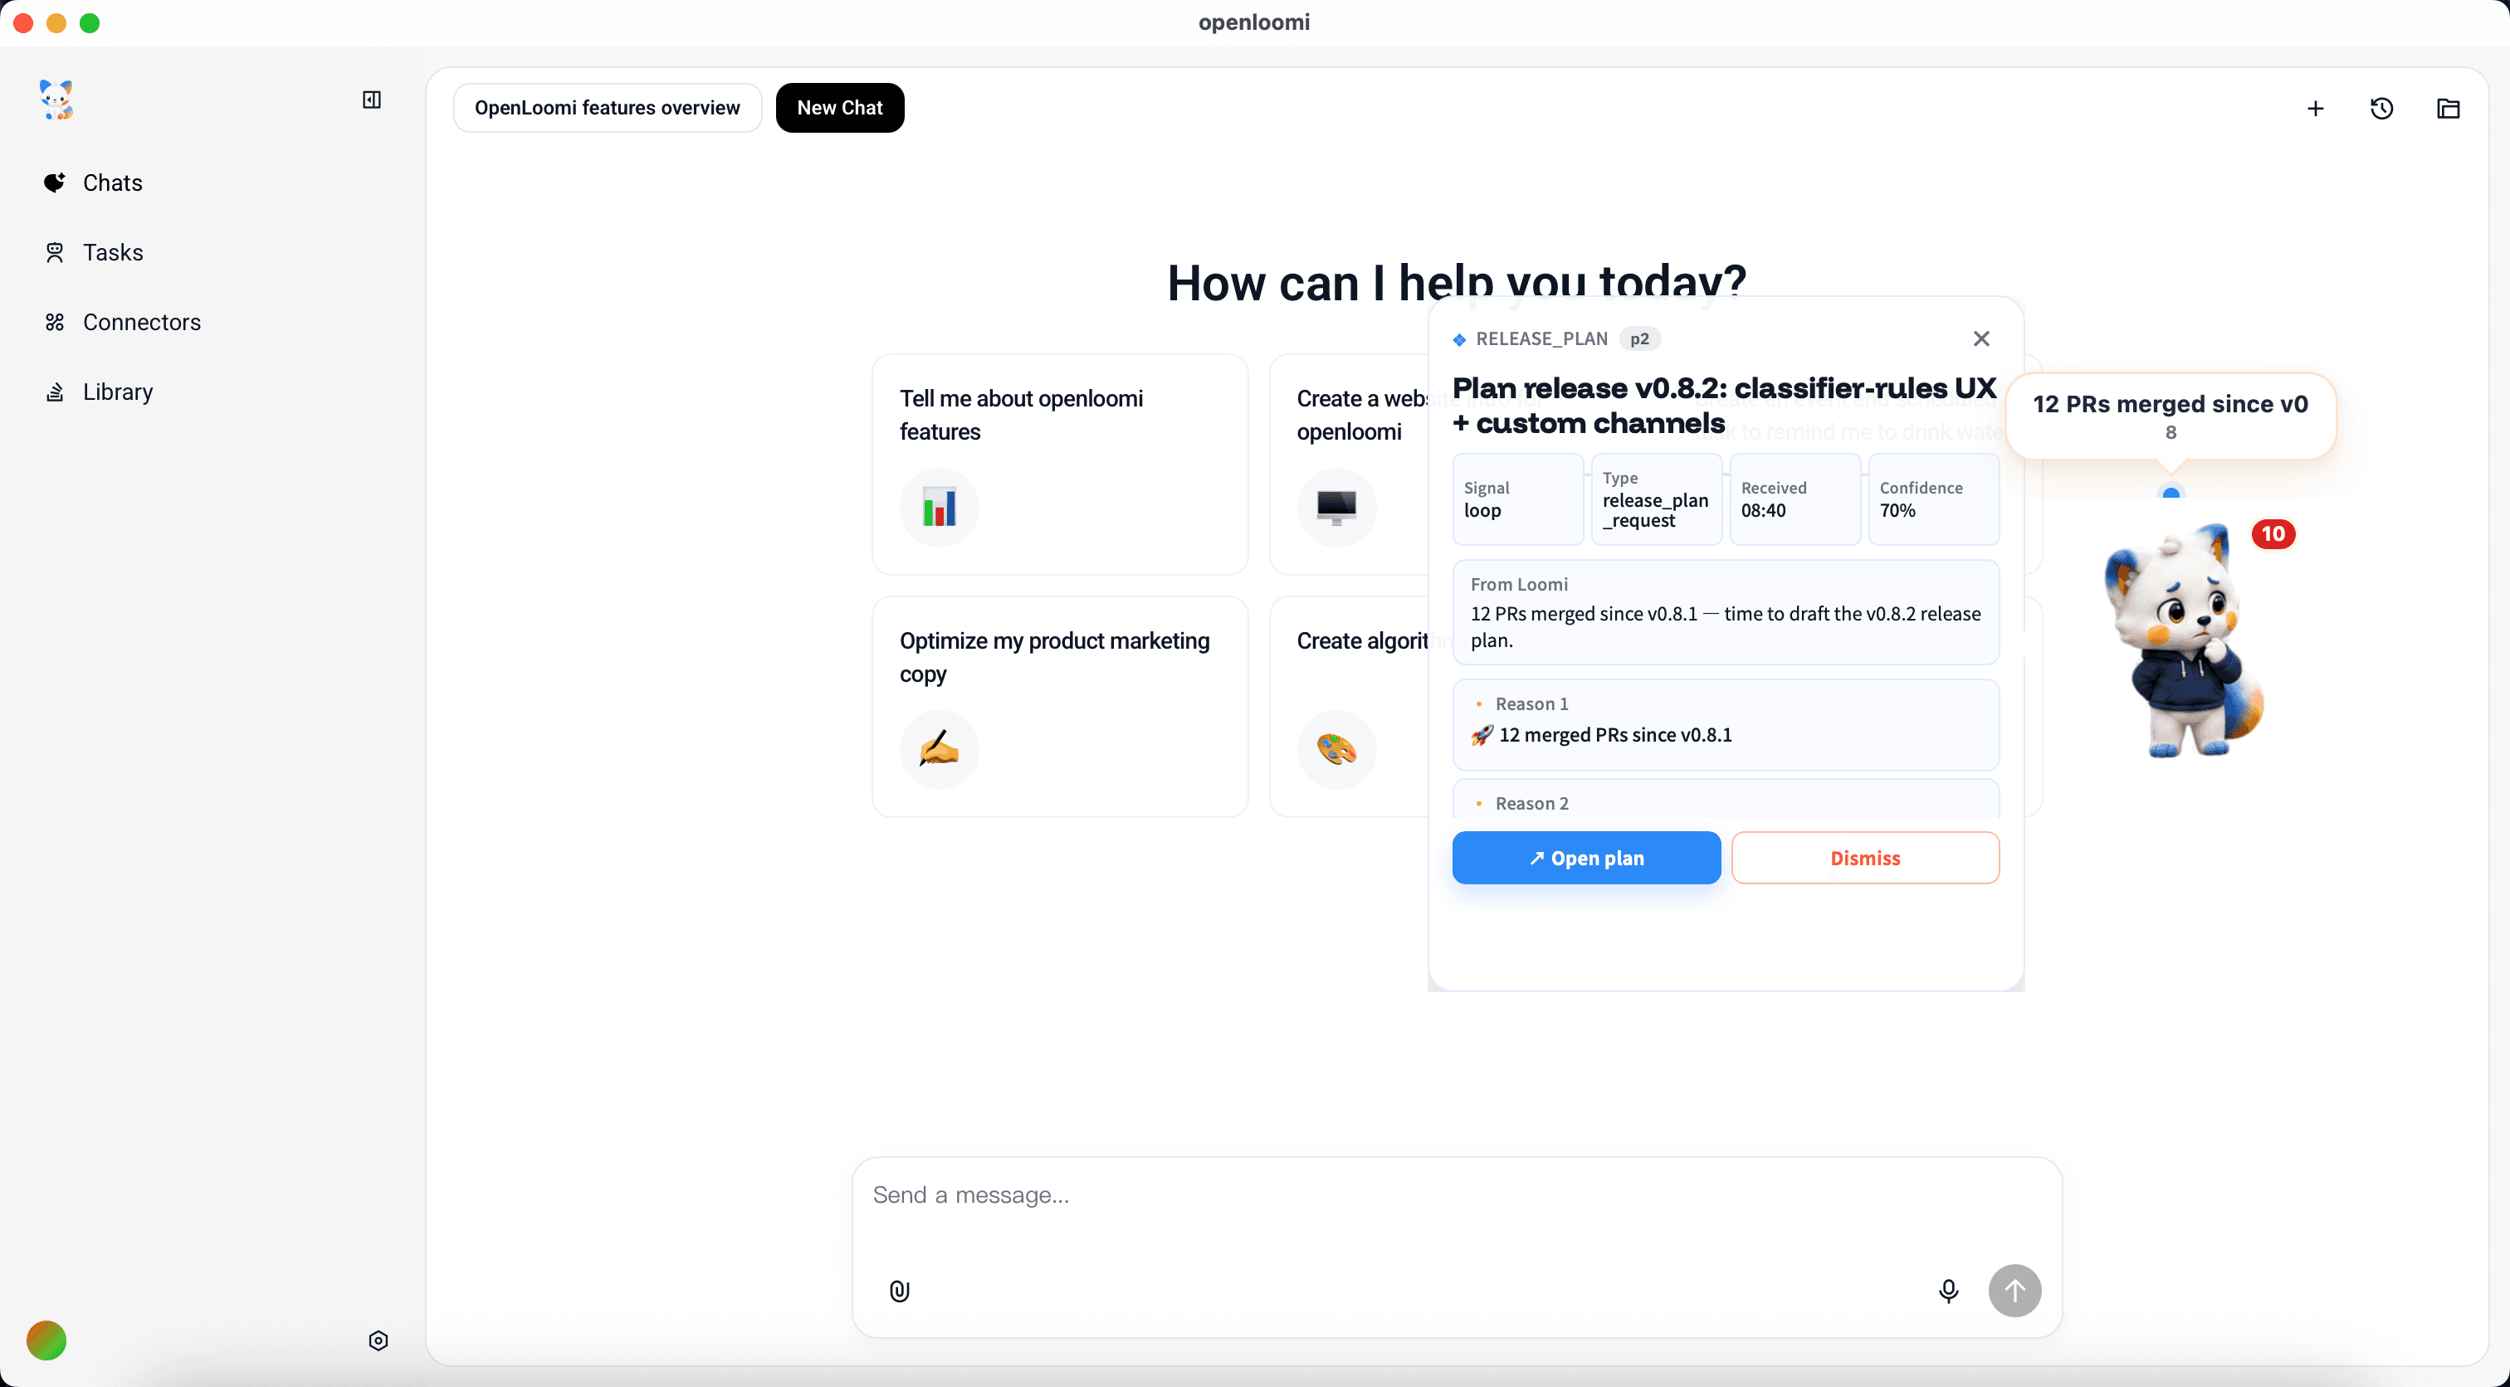Click the user avatar at bottom left
The width and height of the screenshot is (2510, 1387).
click(x=46, y=1341)
